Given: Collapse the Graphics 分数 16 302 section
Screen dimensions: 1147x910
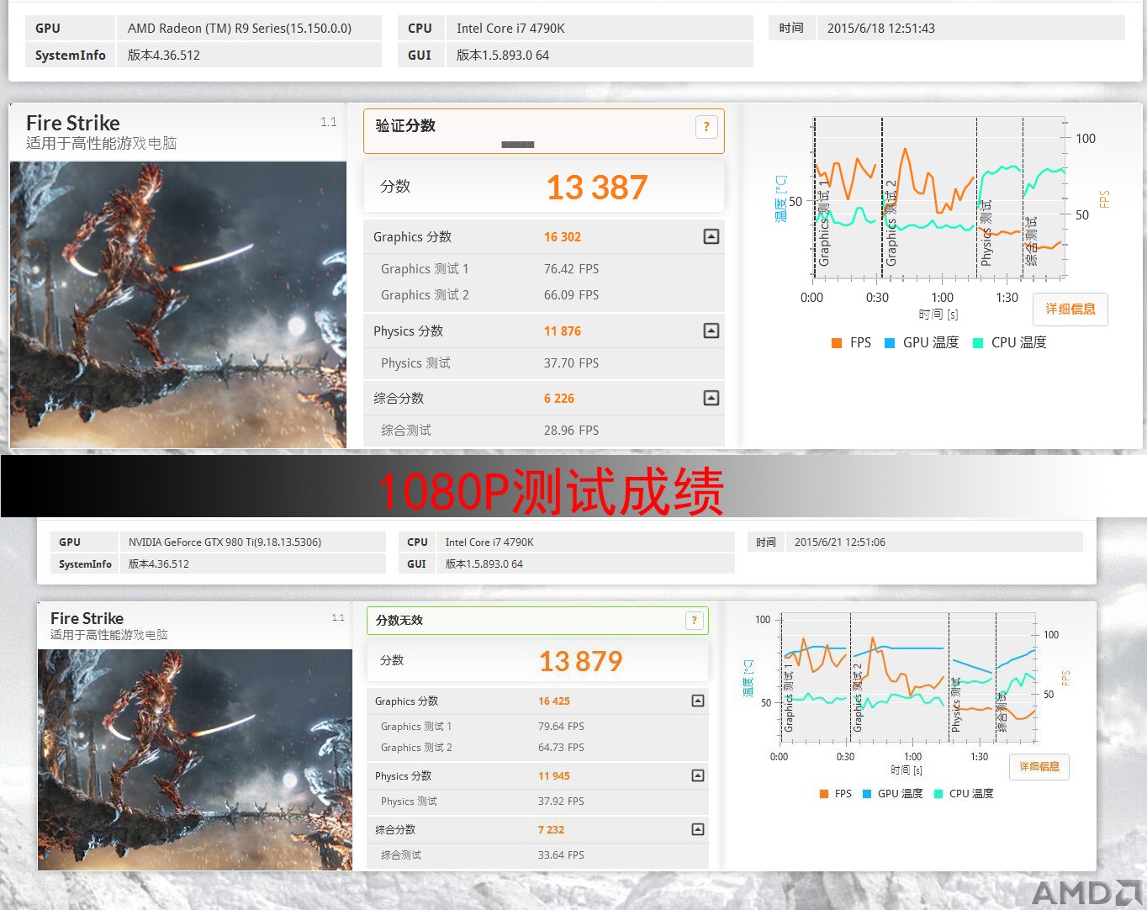Looking at the screenshot, I should [711, 236].
